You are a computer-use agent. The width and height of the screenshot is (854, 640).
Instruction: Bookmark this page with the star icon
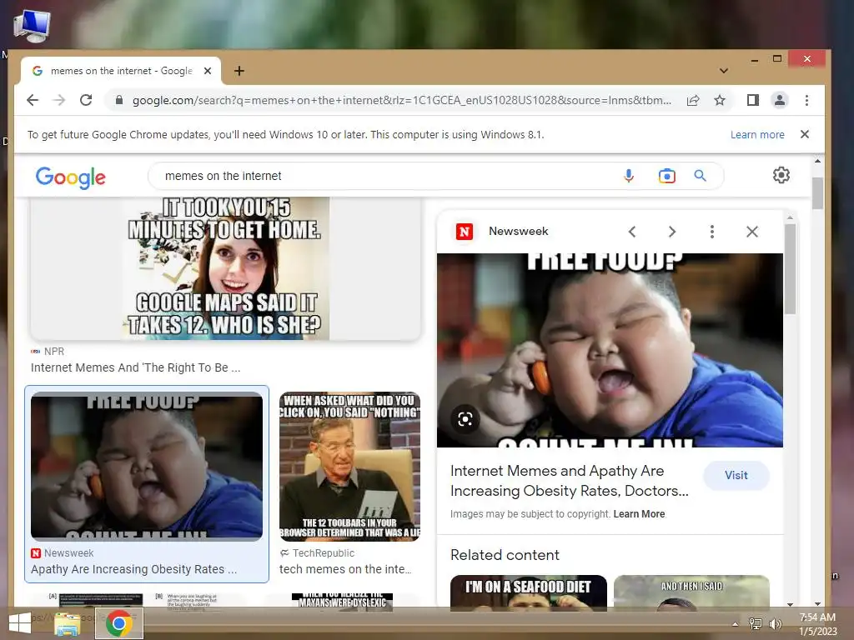click(720, 100)
